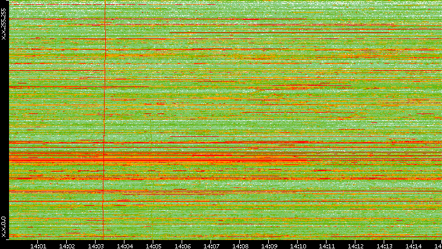Click the 14:12 time axis label
This screenshot has height=249, width=442.
point(355,246)
